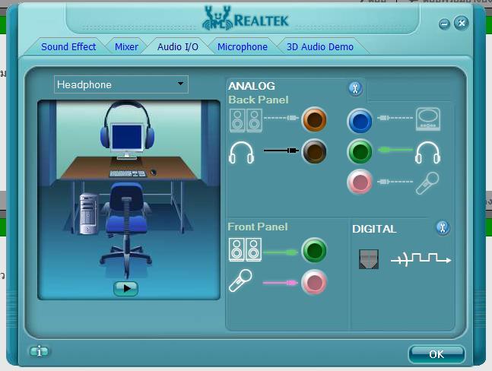
Task: Click the front panel speakers icon
Action: tap(246, 249)
